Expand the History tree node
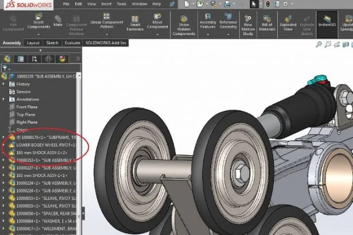This screenshot has height=235, width=353. pos(4,84)
